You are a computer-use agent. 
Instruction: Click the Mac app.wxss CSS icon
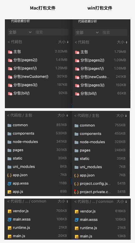(x=9, y=184)
